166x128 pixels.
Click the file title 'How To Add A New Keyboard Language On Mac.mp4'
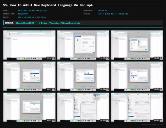pos(51,5)
